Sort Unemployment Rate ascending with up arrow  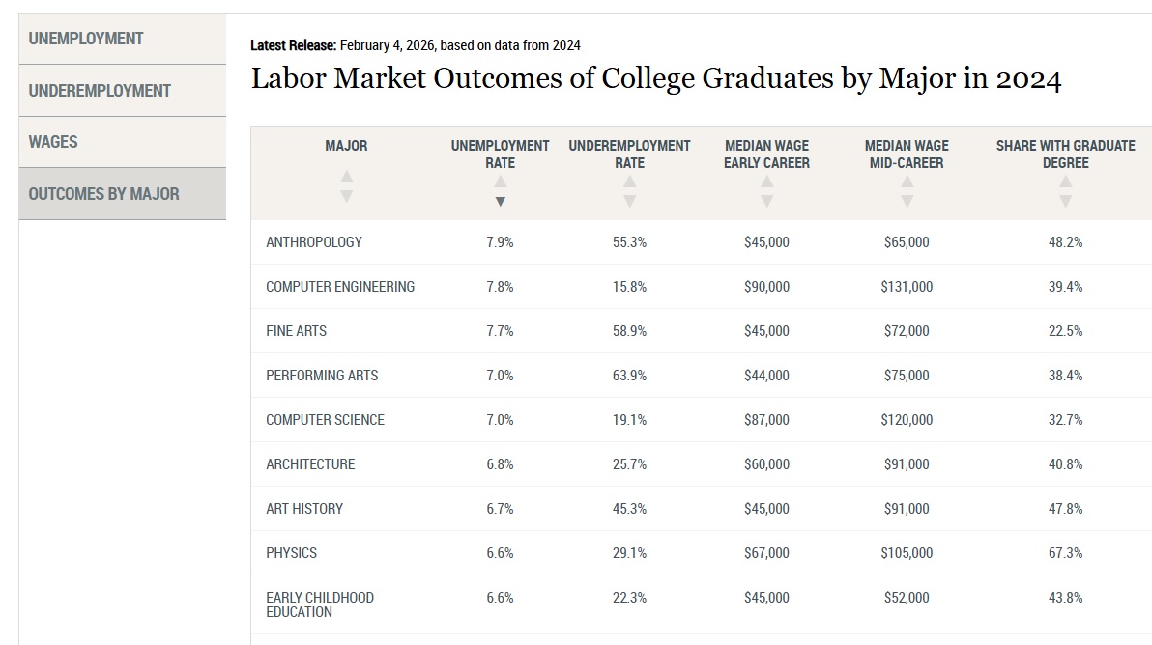point(501,182)
